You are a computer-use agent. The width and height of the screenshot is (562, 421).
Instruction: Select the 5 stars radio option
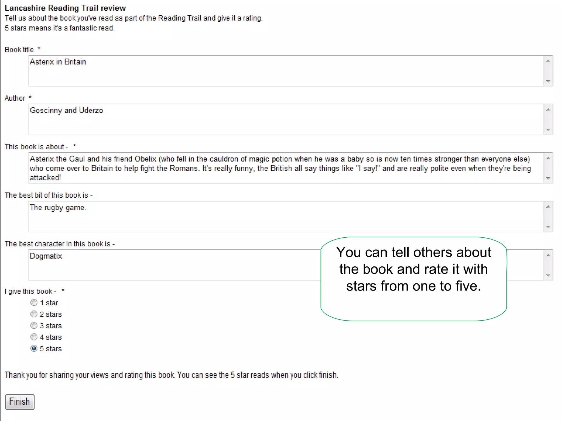coord(34,349)
